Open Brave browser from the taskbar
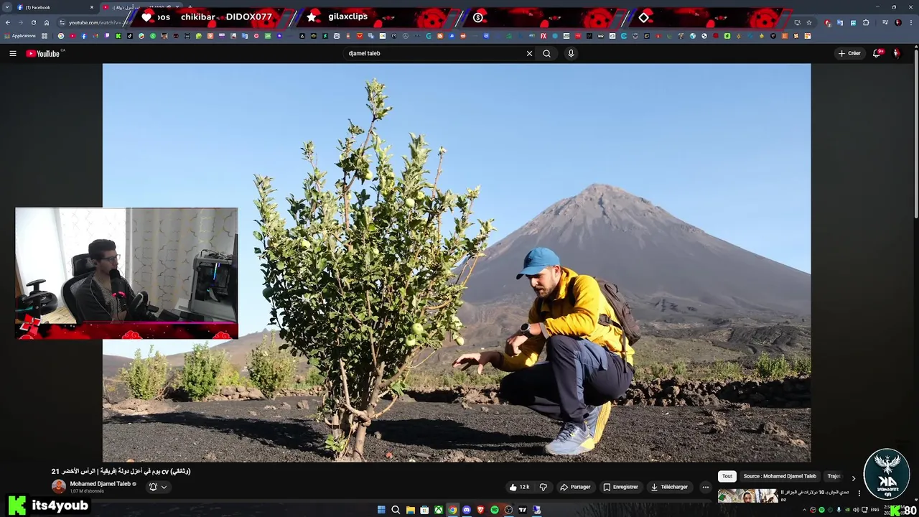919x517 pixels. [x=480, y=510]
